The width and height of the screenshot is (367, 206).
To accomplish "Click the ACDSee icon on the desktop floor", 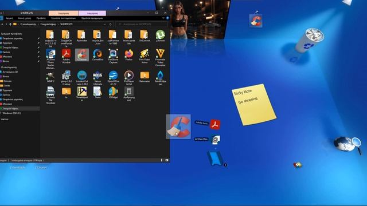I will click(x=215, y=140).
